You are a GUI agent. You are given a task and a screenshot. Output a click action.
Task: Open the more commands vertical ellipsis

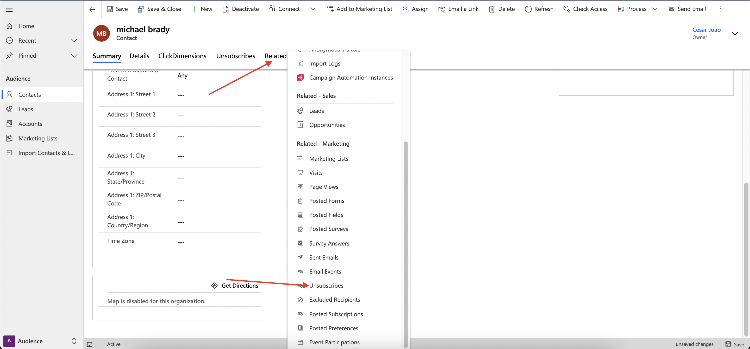click(720, 9)
